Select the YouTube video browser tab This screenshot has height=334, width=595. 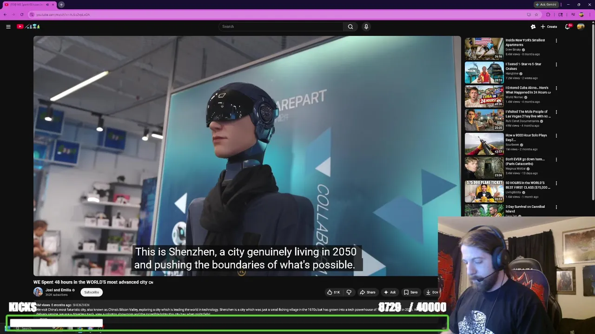click(x=27, y=5)
